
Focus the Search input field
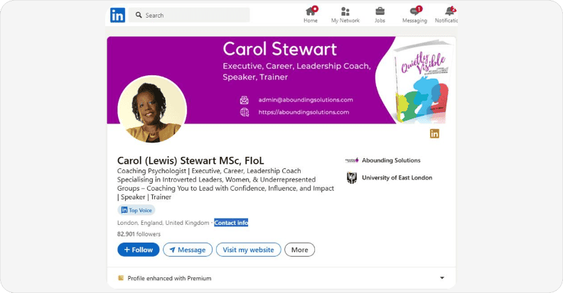(189, 15)
